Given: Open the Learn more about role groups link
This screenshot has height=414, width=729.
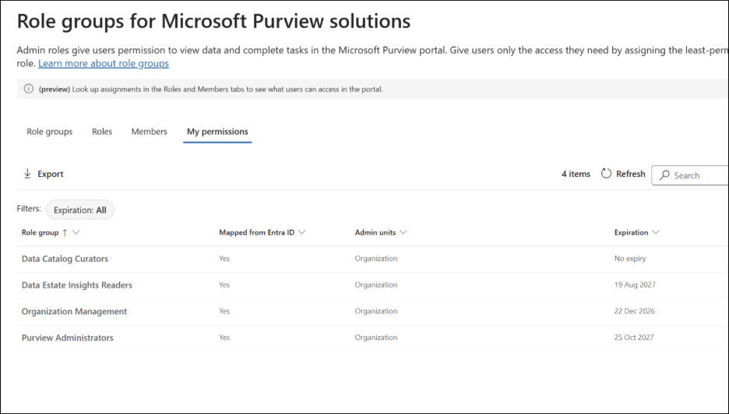Looking at the screenshot, I should tap(104, 63).
